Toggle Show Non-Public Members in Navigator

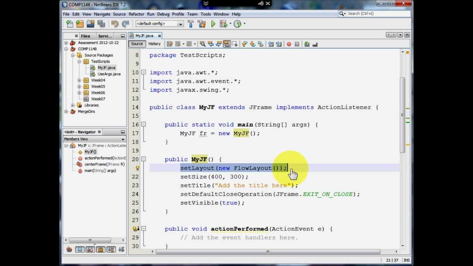click(101, 250)
